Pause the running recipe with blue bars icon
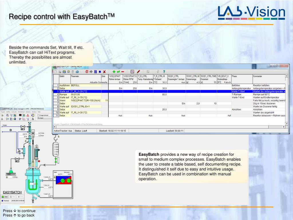293x220 pixels. tap(96, 72)
